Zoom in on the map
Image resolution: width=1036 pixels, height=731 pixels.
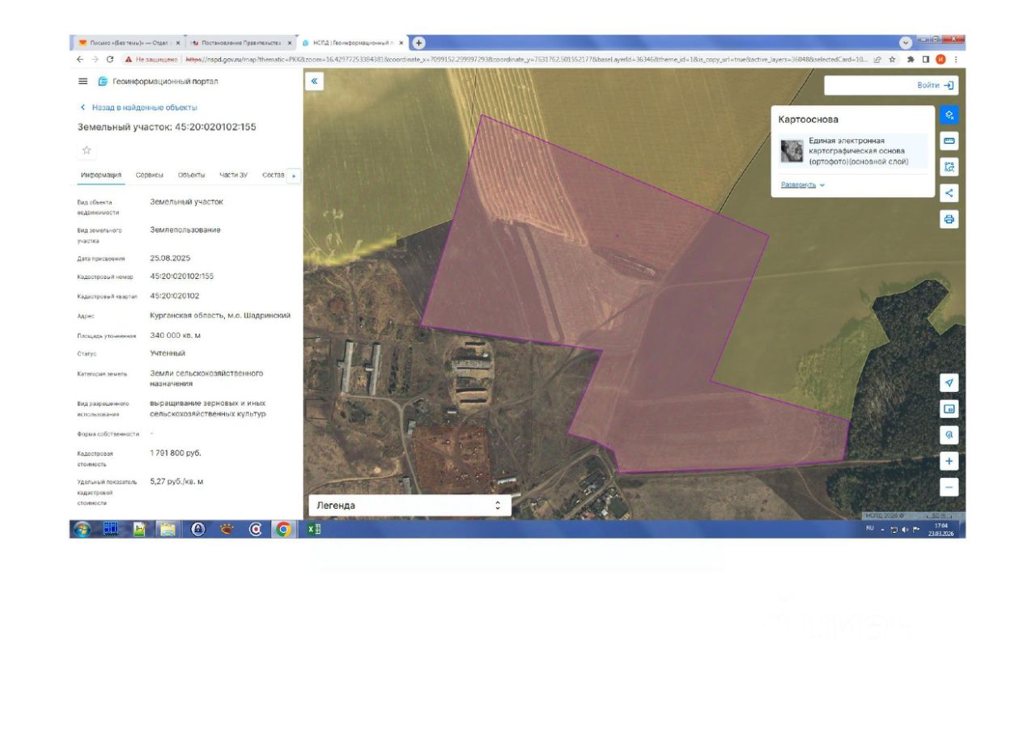pyautogui.click(x=949, y=461)
